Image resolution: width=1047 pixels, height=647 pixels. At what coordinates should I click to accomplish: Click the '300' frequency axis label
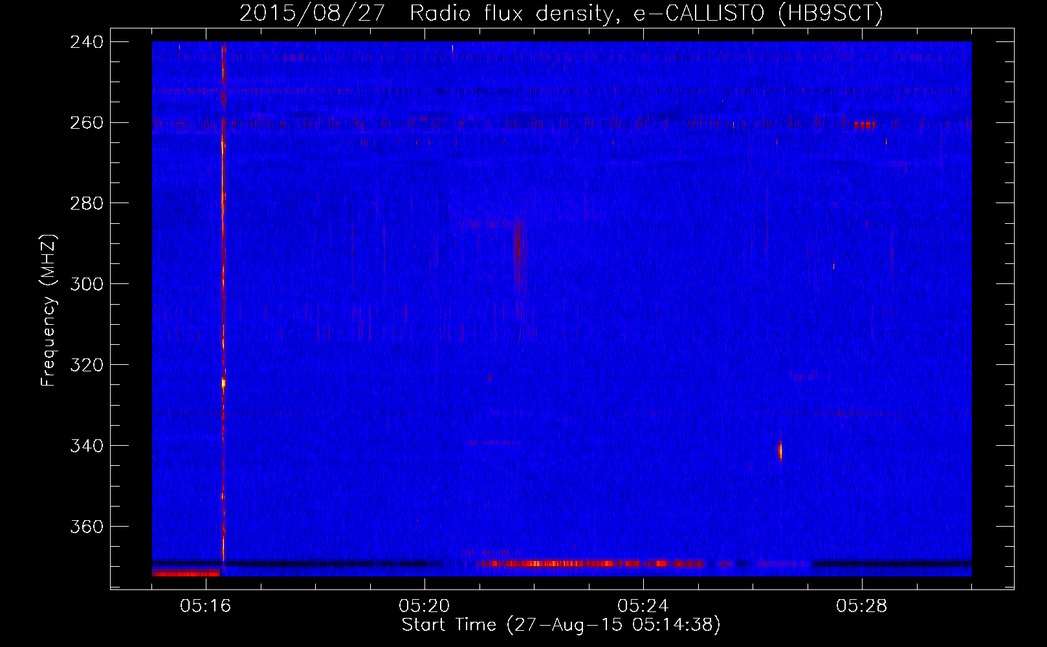click(87, 285)
